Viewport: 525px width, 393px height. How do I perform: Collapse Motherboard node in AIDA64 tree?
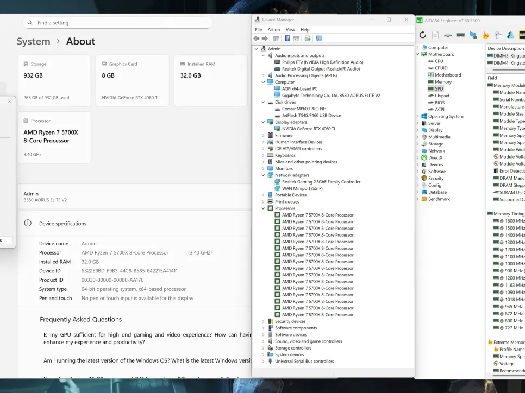pos(417,54)
